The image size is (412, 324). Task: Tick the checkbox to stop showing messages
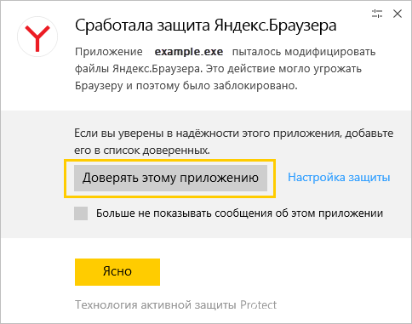(x=81, y=213)
